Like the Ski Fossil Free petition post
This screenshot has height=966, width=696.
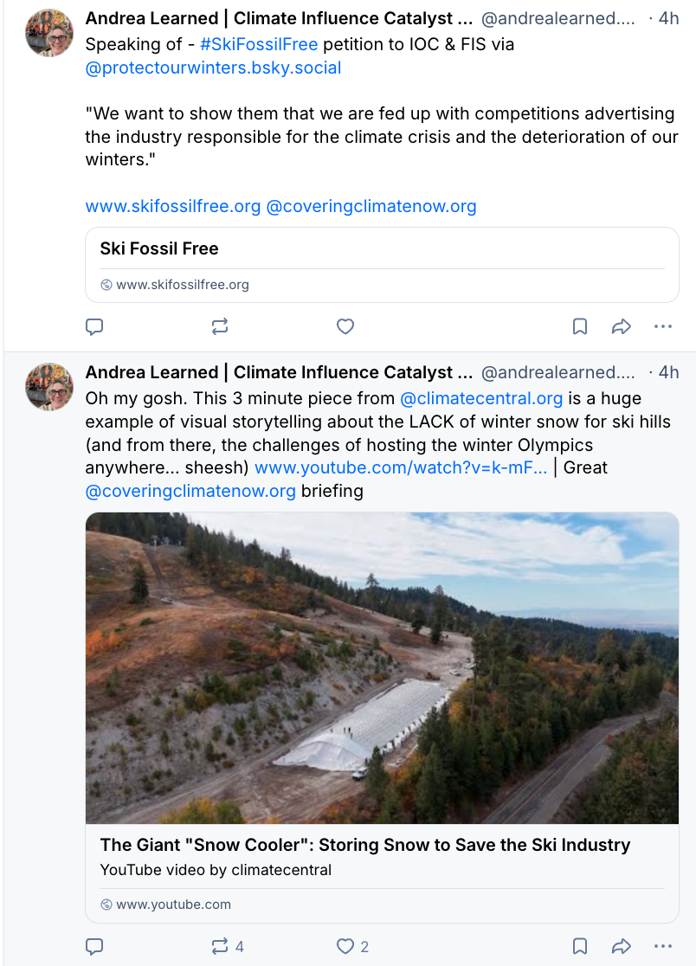[345, 326]
